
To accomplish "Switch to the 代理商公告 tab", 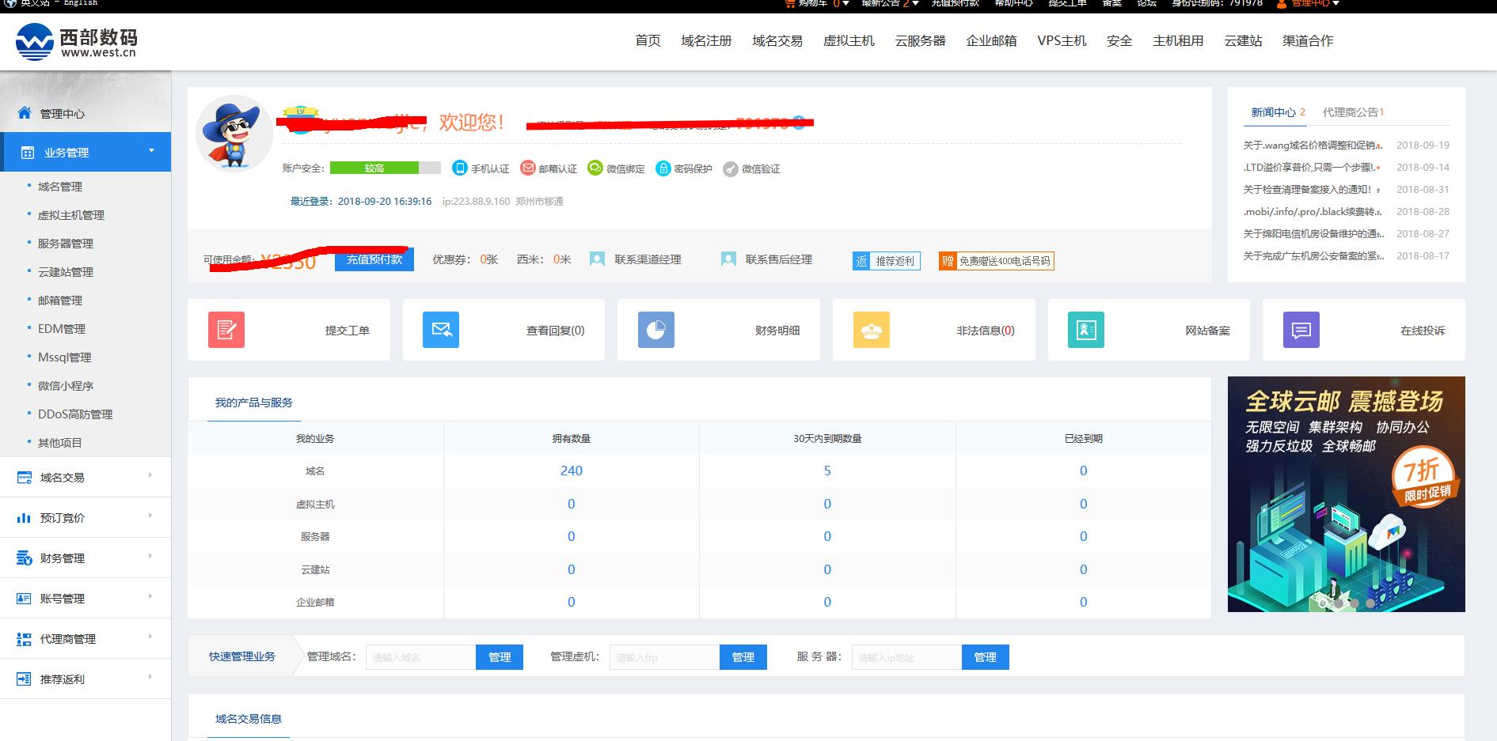I will pyautogui.click(x=1351, y=112).
